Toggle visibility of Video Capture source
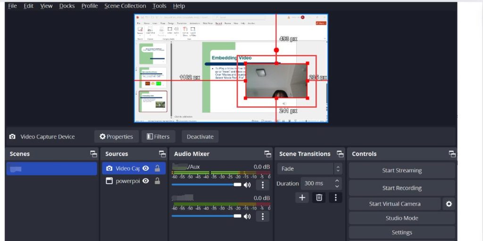The image size is (483, 241). [146, 168]
